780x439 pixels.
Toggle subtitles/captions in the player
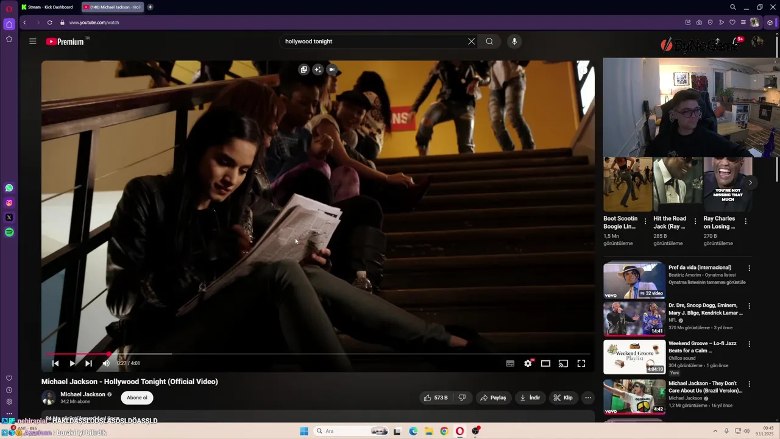510,363
